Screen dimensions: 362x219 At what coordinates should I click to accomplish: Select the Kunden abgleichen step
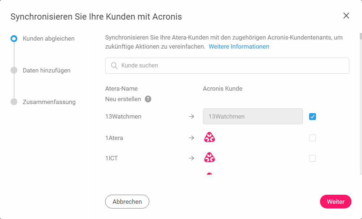[x=49, y=38]
